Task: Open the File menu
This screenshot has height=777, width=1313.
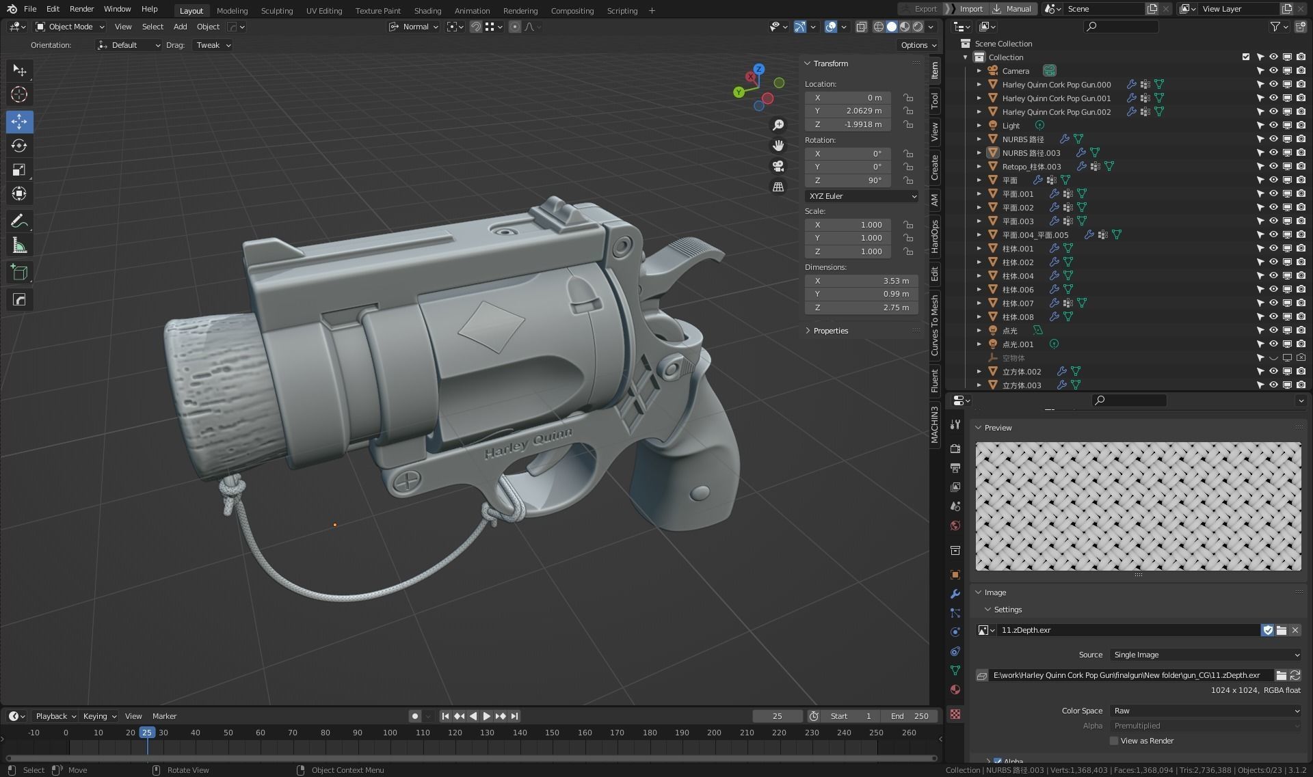Action: coord(30,9)
